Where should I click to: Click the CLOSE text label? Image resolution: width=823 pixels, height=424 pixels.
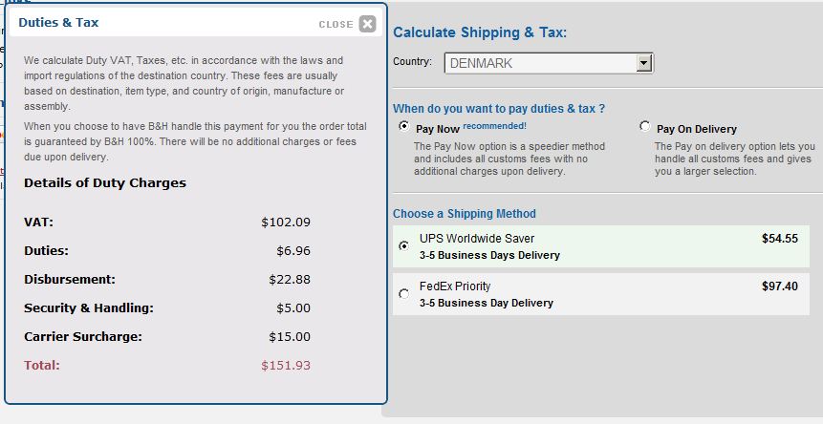point(336,25)
